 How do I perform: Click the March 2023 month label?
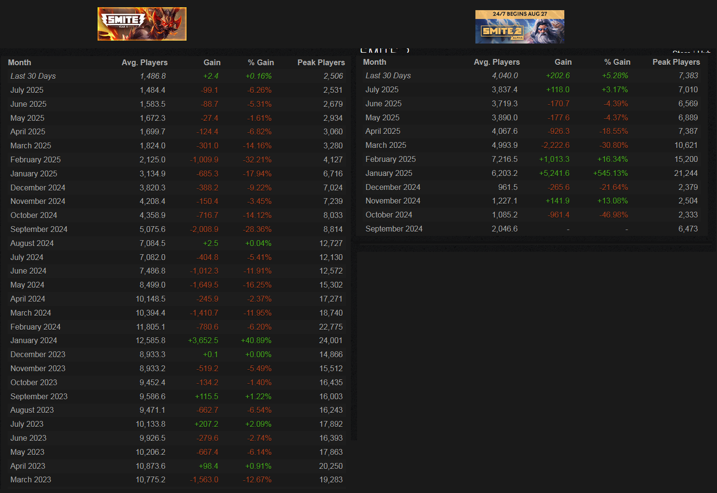point(31,479)
